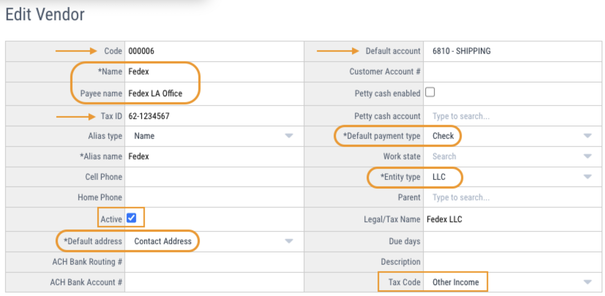Toggle the Petty cash enabled checkbox

(x=430, y=92)
